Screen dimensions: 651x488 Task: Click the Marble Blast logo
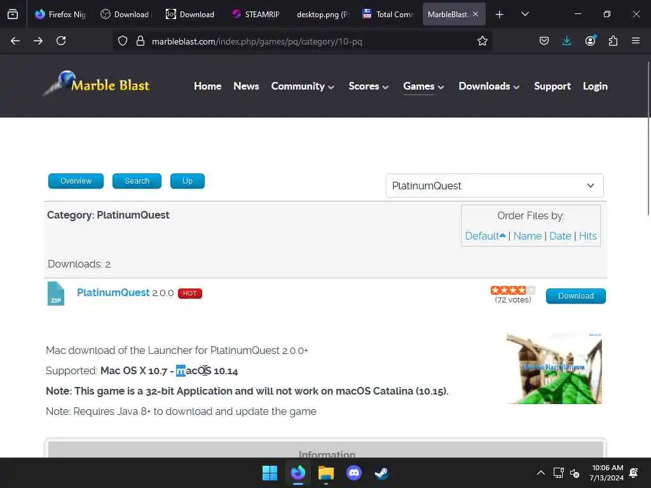[96, 83]
